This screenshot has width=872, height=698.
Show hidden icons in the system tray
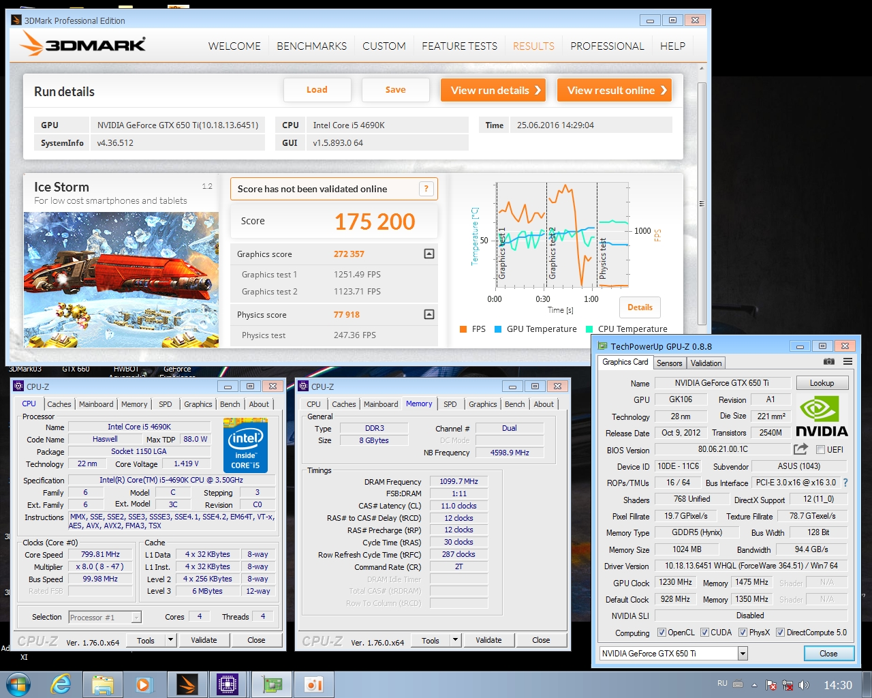[754, 685]
